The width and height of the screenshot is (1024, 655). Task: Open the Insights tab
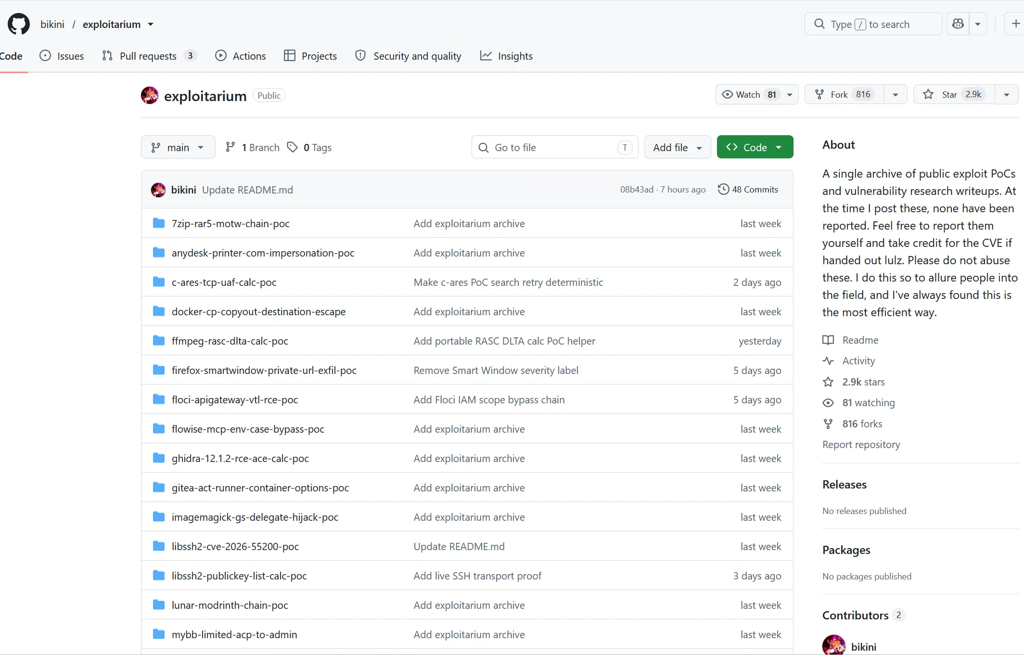(506, 56)
